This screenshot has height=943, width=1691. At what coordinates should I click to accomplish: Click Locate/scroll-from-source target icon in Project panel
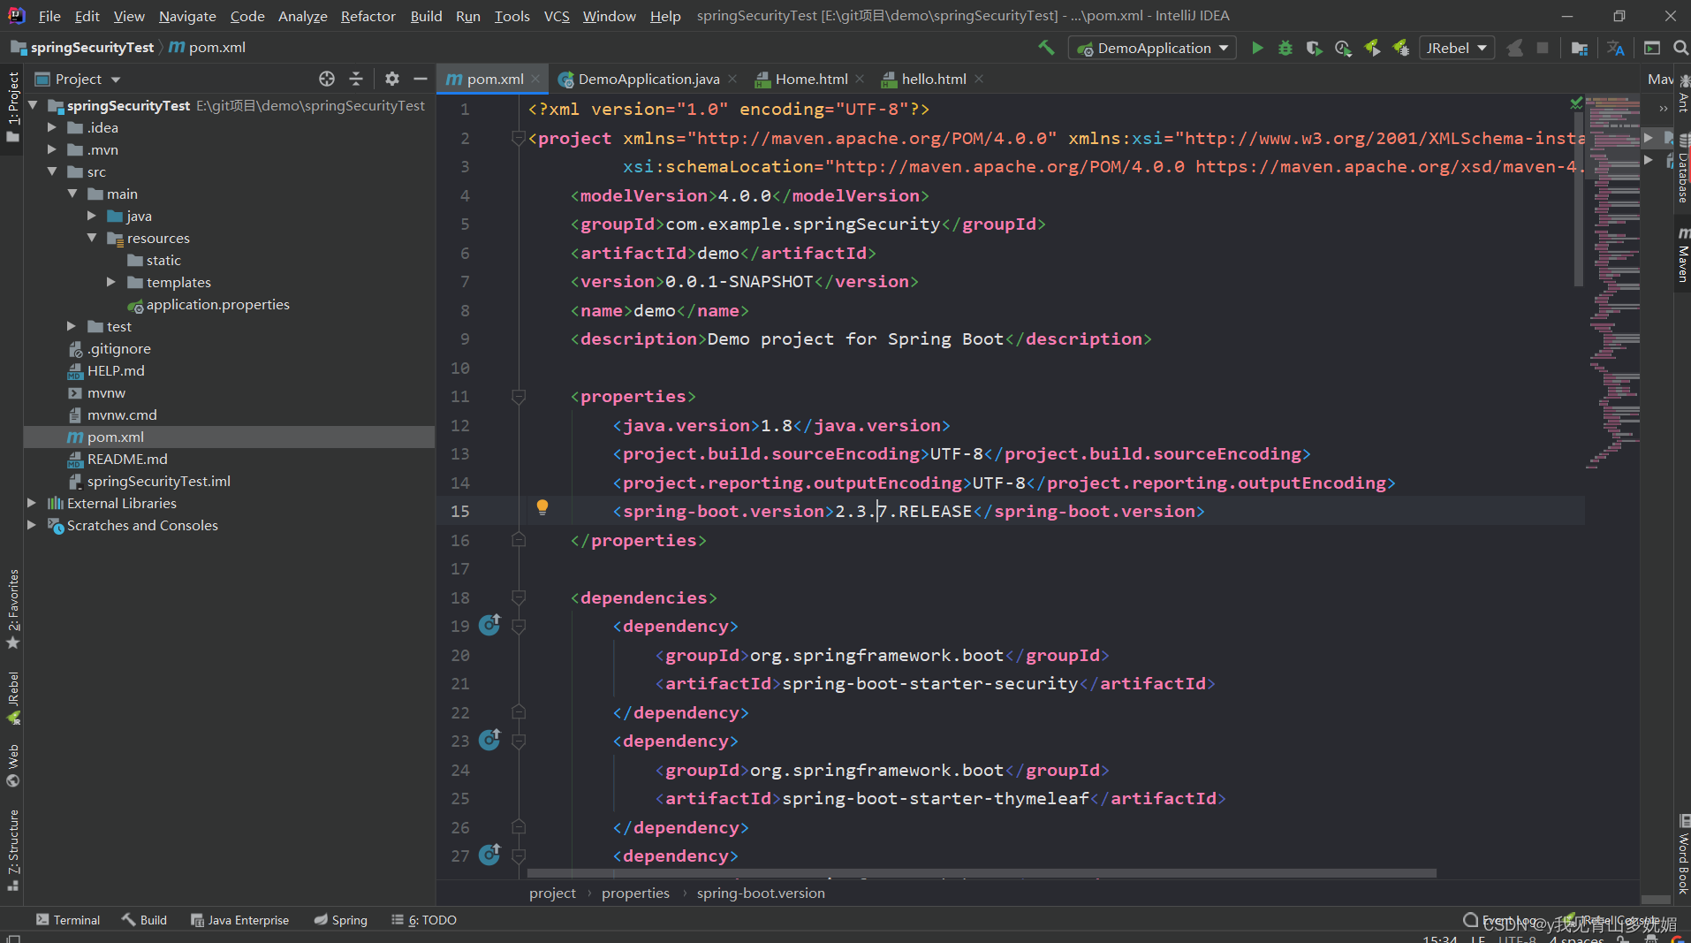(x=327, y=79)
